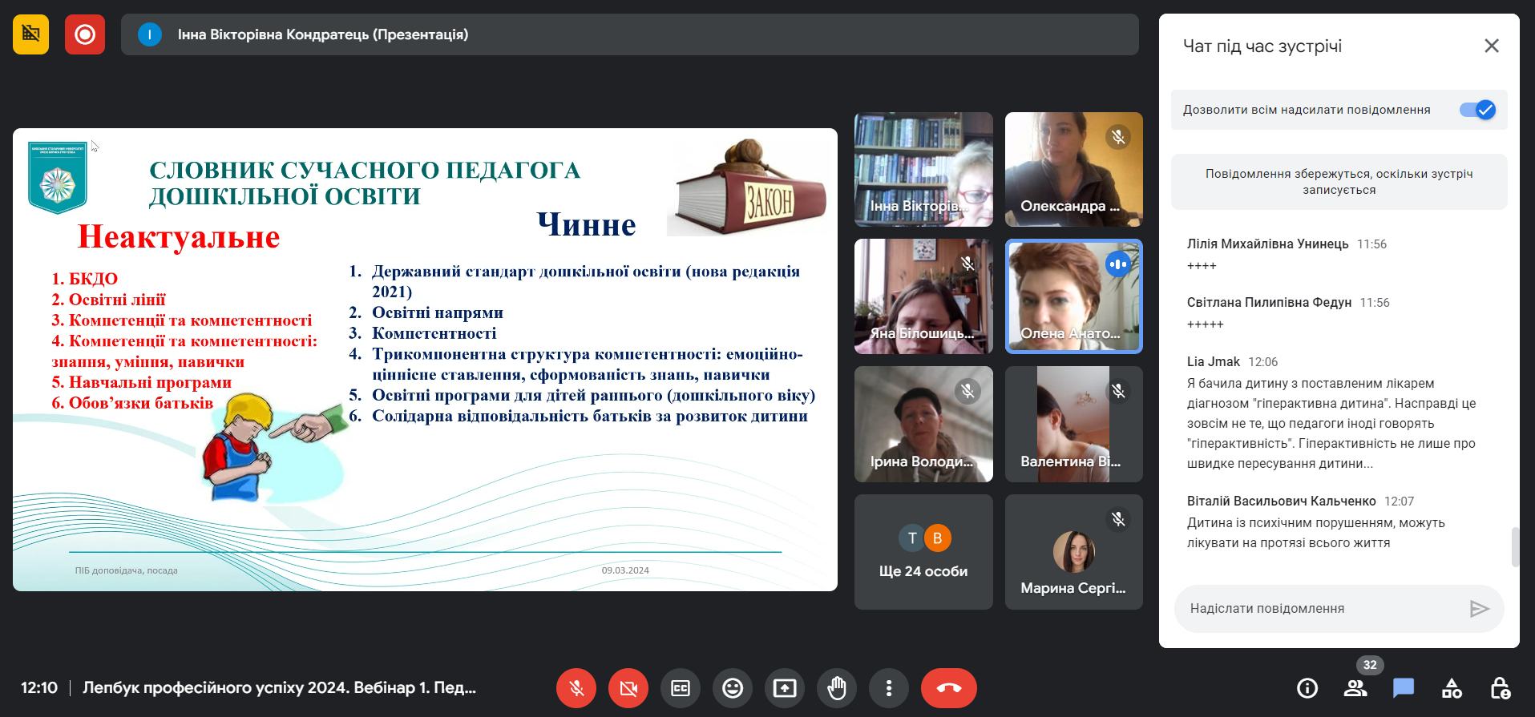Show the participants list
The height and width of the screenshot is (717, 1535).
click(x=1355, y=688)
